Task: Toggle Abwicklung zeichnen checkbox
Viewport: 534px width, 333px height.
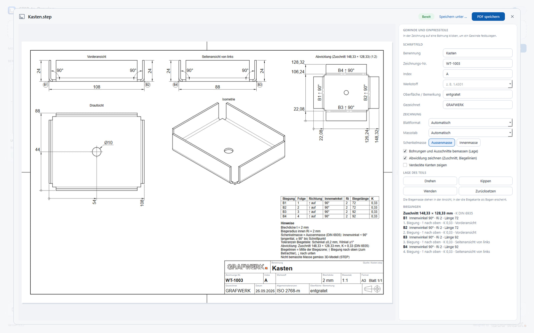Action: coord(405,158)
